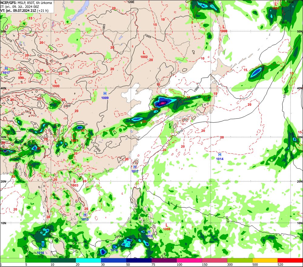Click the L 1003 low pressure marker
The width and height of the screenshot is (303, 267).
tap(75, 183)
